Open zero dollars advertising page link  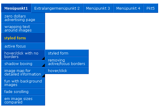(23, 18)
